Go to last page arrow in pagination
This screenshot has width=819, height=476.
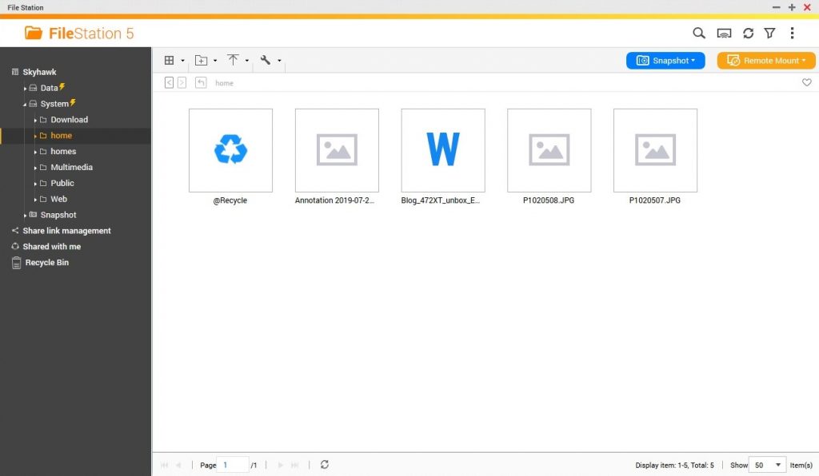pos(294,465)
